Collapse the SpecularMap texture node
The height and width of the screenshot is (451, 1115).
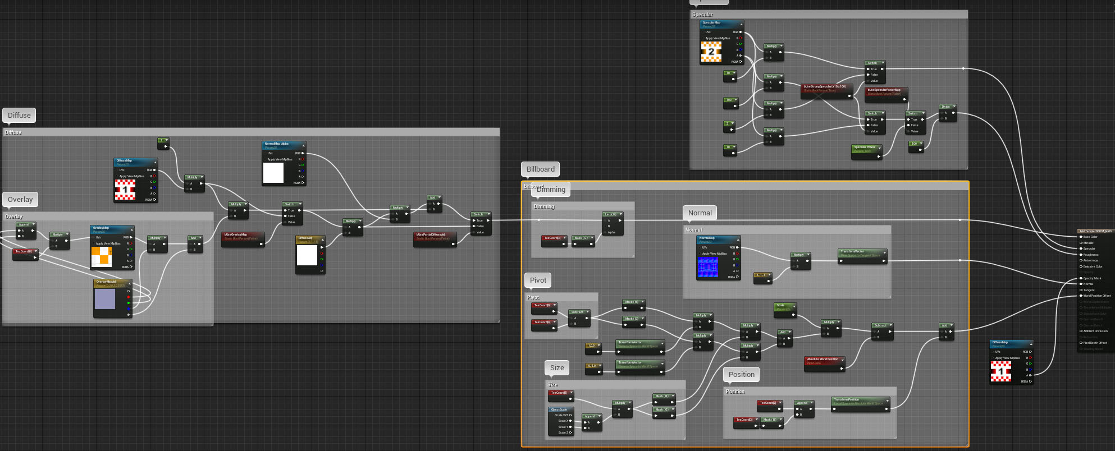[x=741, y=25]
